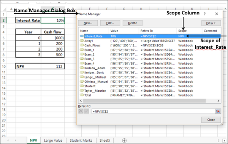
Task: Click the Cash_Flows name tag icon
Action: tap(82, 45)
